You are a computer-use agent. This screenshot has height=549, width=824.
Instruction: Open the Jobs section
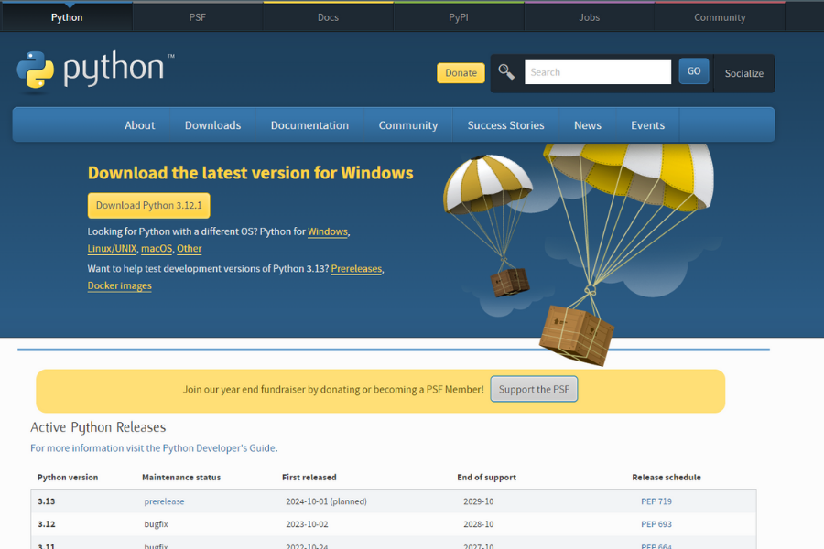click(589, 16)
